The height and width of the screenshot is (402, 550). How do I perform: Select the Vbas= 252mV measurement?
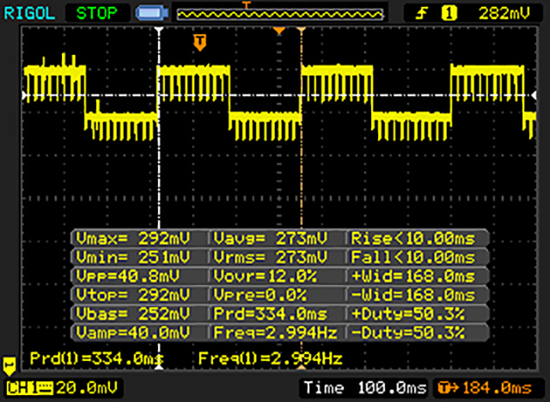133,314
